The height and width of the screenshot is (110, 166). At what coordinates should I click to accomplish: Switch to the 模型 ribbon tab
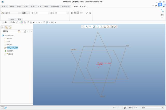point(12,6)
